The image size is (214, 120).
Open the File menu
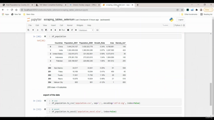click(30, 25)
